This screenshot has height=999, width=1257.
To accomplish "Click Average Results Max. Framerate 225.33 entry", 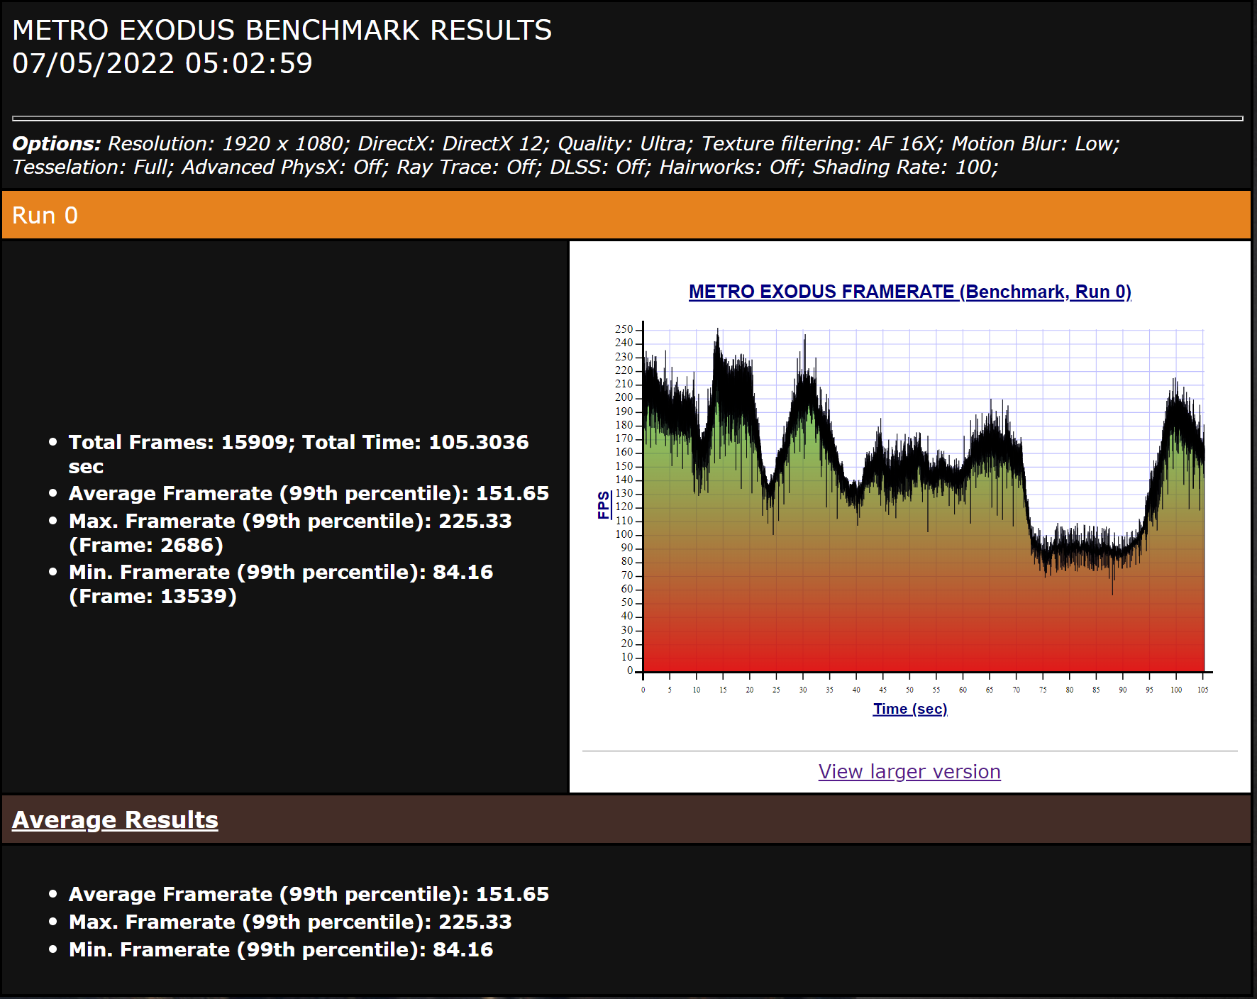I will (290, 922).
